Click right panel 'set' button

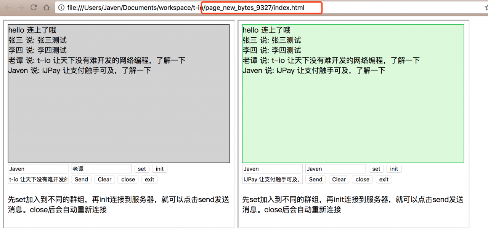point(376,169)
